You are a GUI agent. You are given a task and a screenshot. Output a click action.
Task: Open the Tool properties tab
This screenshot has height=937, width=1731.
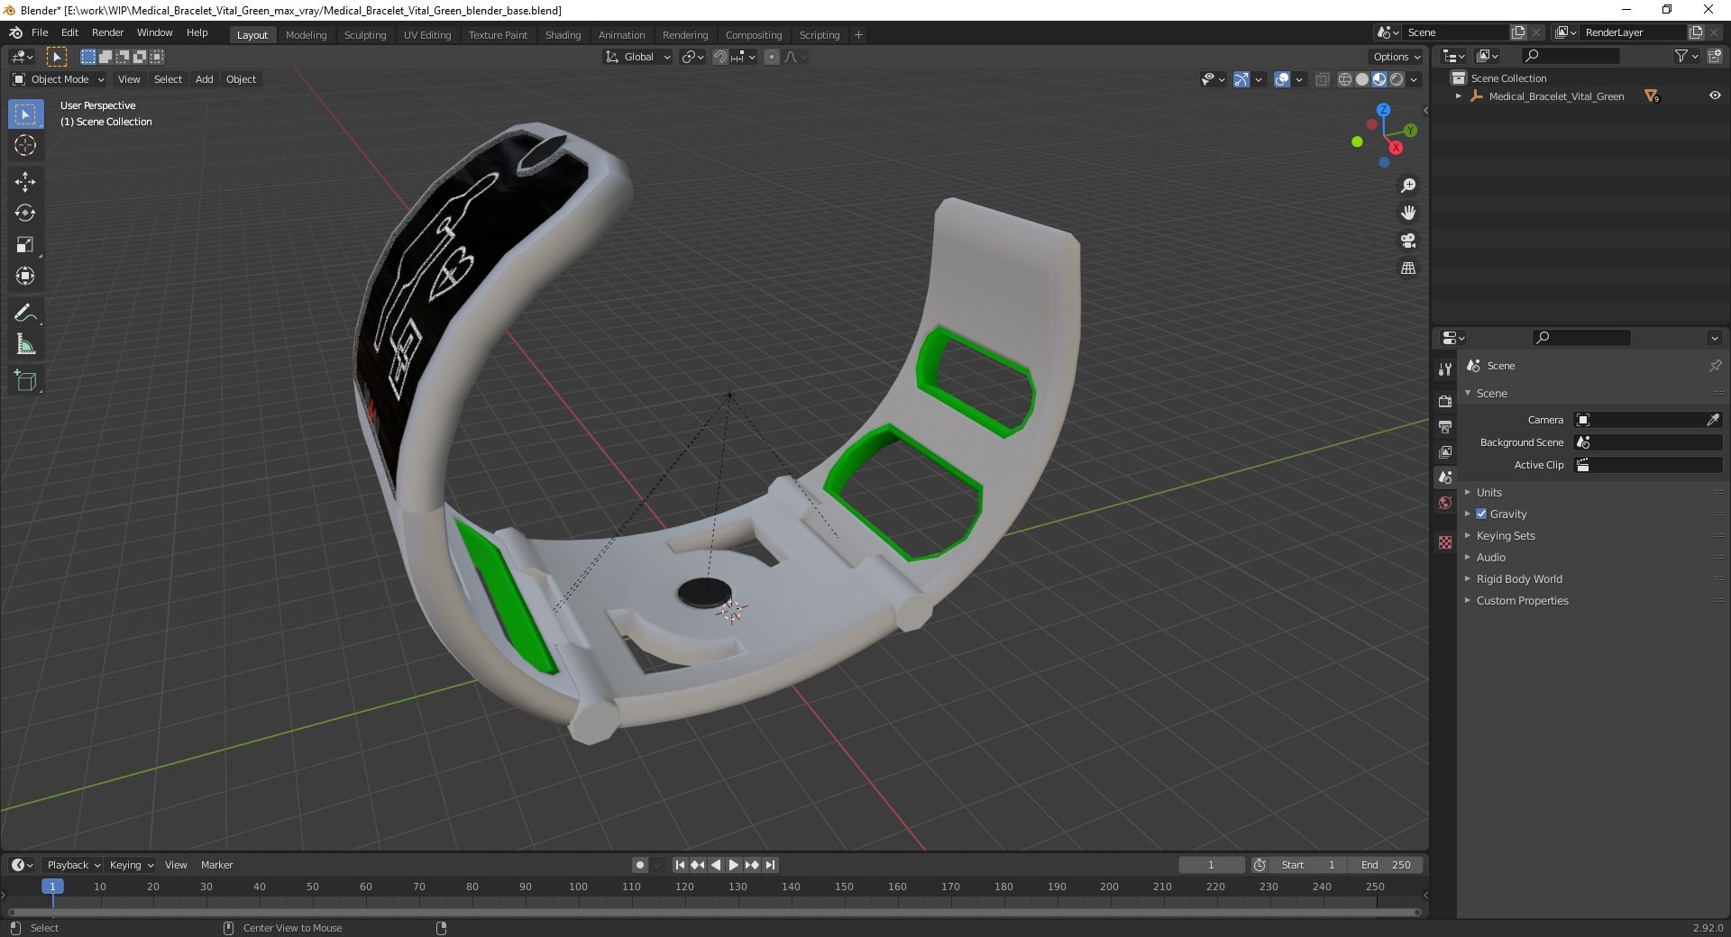click(x=1445, y=368)
